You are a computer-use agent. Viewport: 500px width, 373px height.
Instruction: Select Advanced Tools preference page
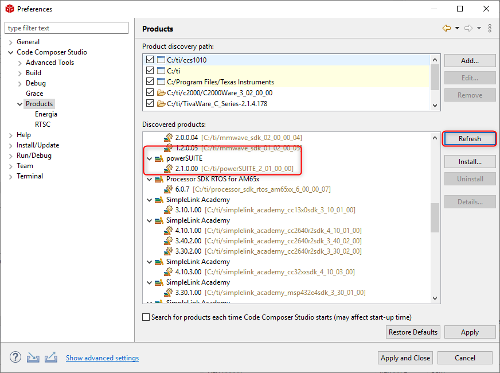[50, 63]
